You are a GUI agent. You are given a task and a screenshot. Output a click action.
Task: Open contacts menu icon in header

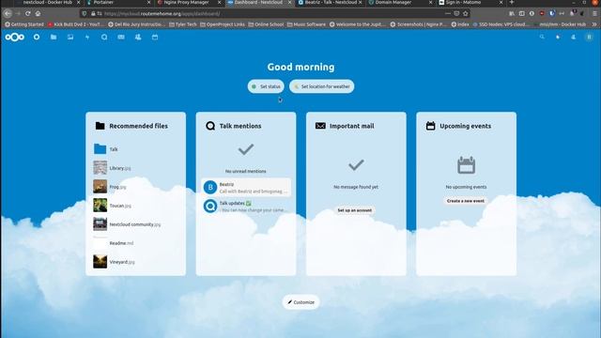(x=574, y=37)
